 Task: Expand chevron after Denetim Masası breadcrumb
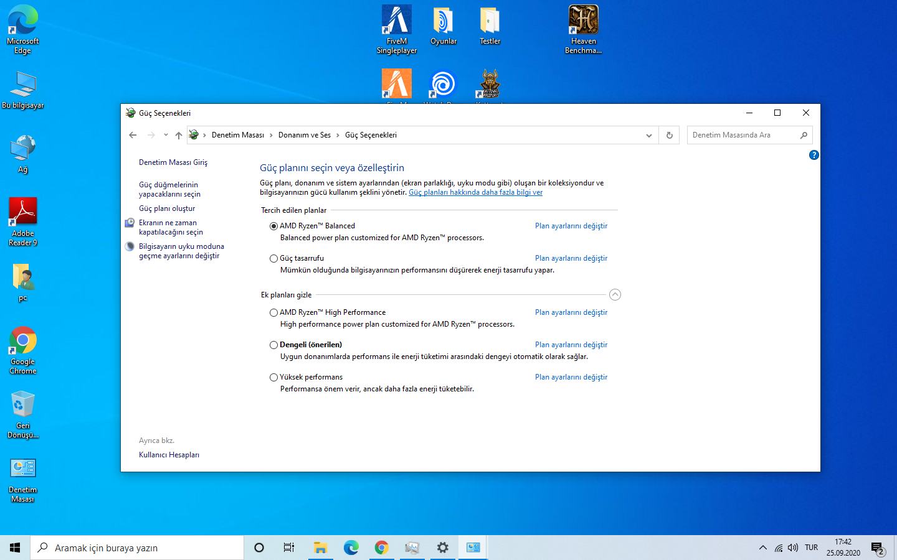(271, 135)
